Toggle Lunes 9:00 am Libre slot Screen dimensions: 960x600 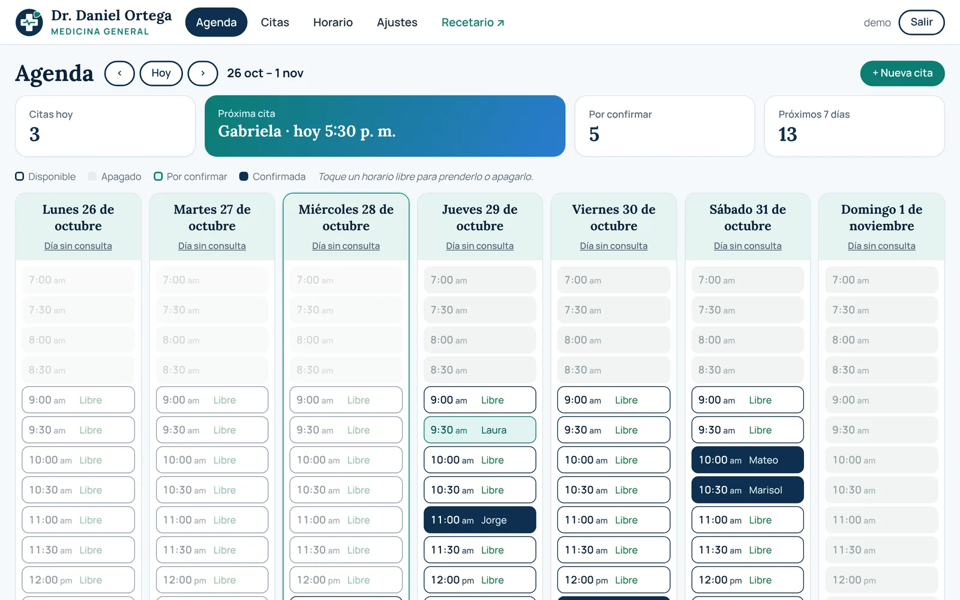78,400
